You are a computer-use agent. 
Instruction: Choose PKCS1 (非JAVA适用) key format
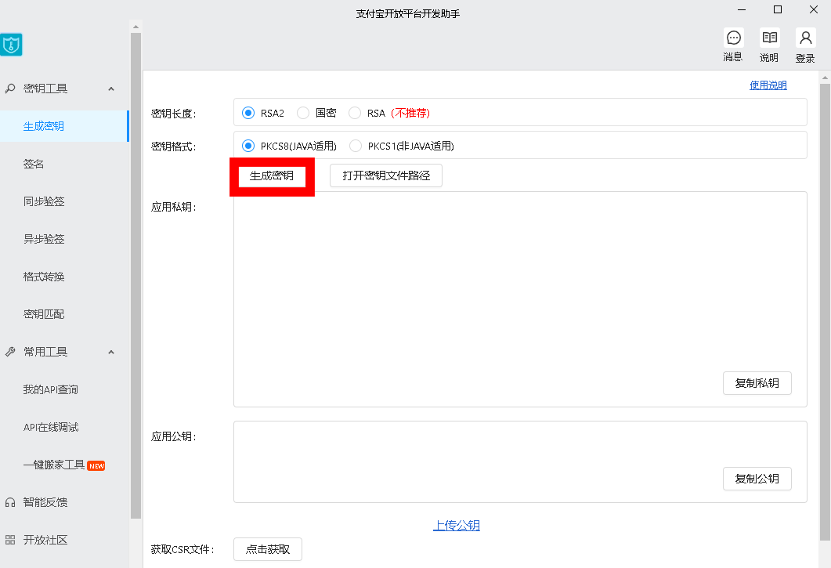pyautogui.click(x=356, y=146)
